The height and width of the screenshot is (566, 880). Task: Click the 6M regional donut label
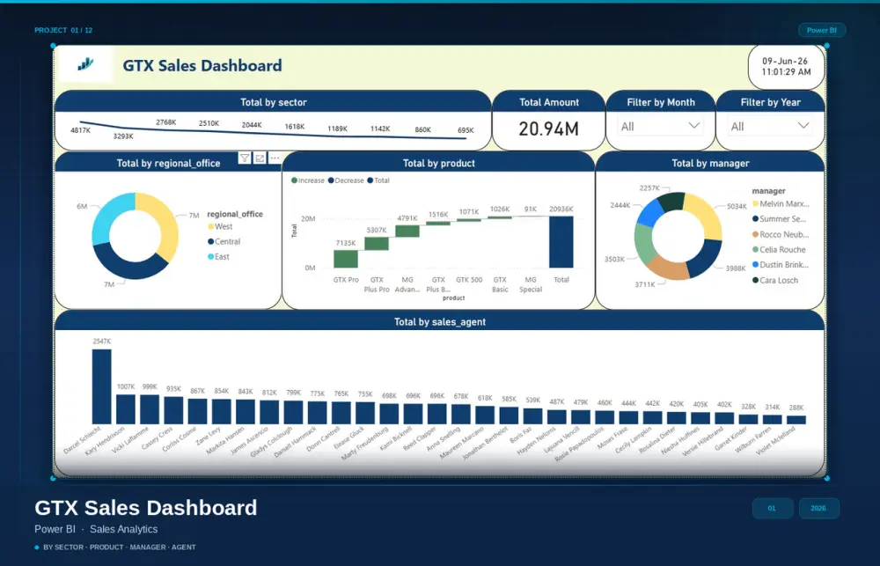point(82,207)
